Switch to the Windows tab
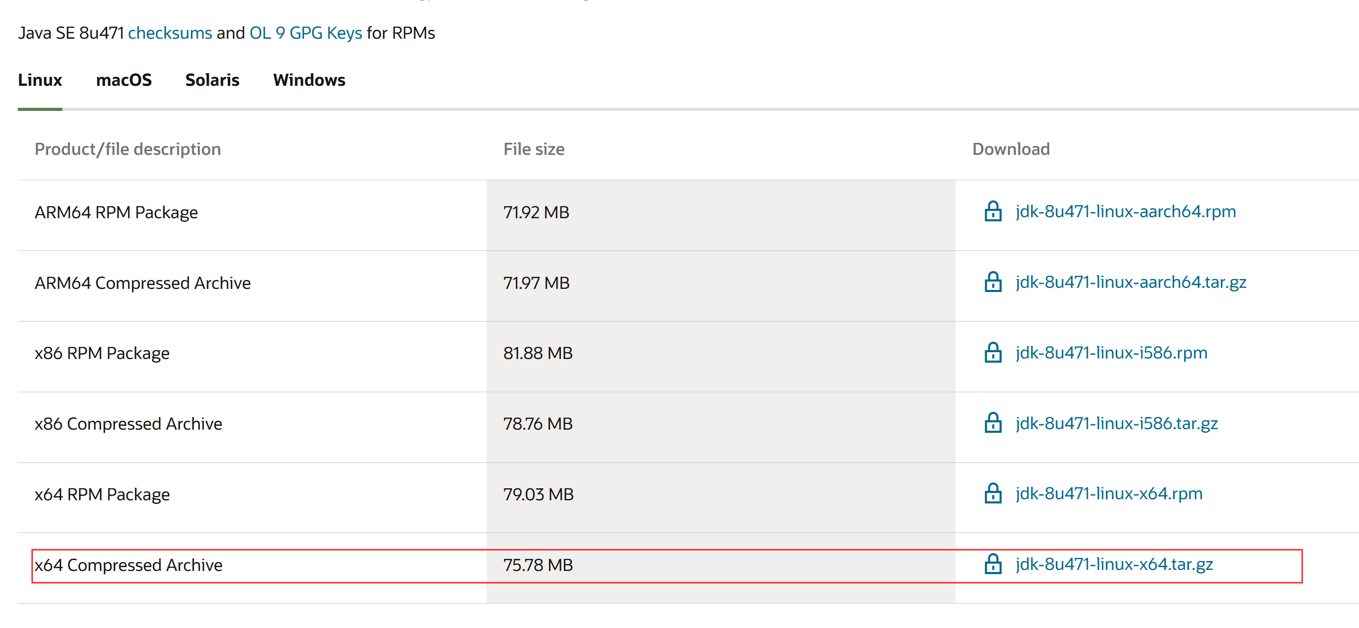 [x=309, y=80]
